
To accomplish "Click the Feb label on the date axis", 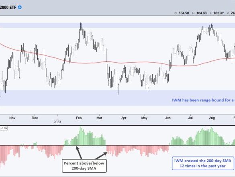I will (79, 118).
